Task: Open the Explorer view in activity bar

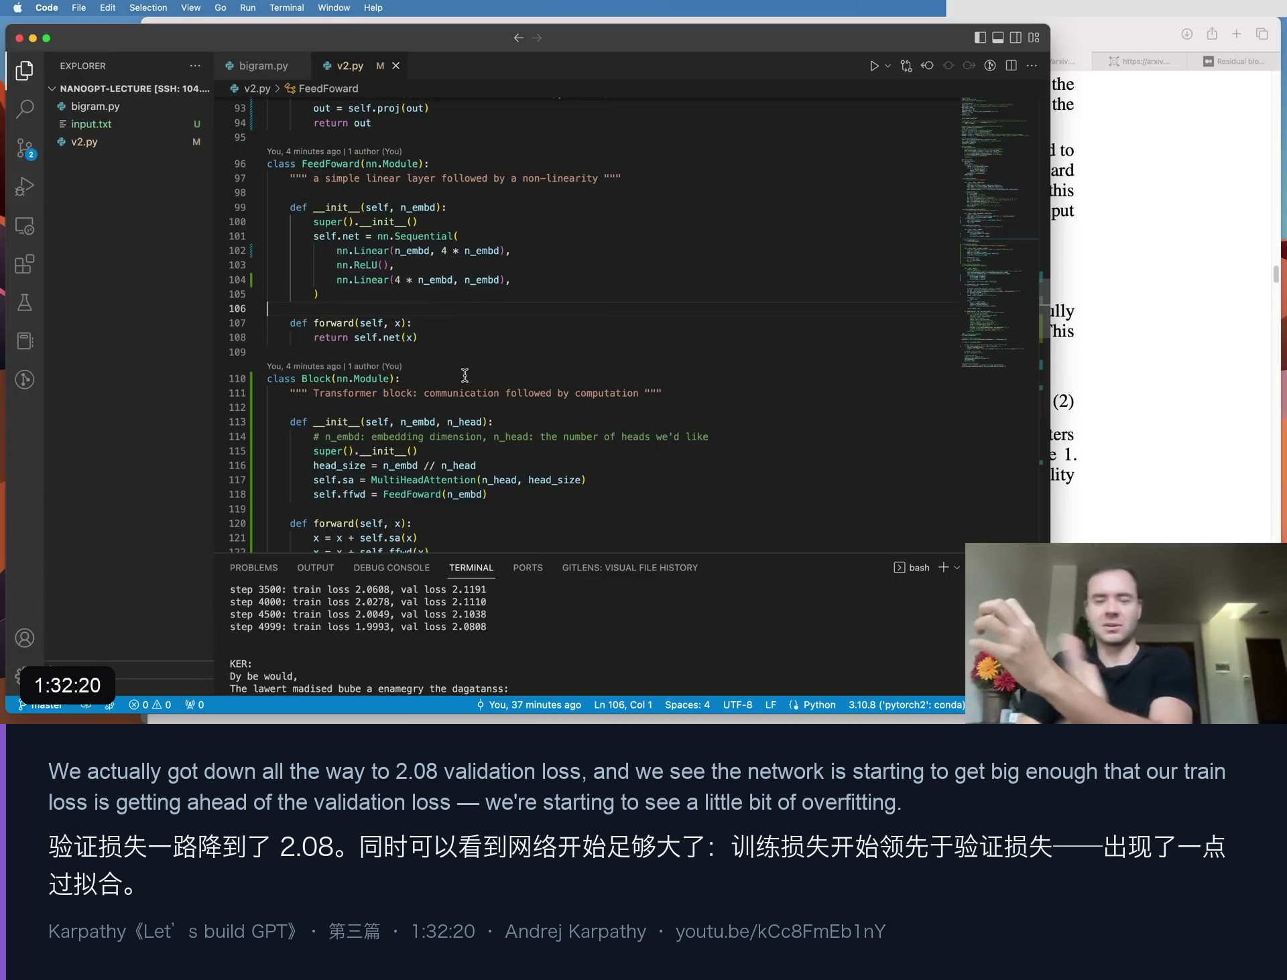Action: (x=25, y=70)
